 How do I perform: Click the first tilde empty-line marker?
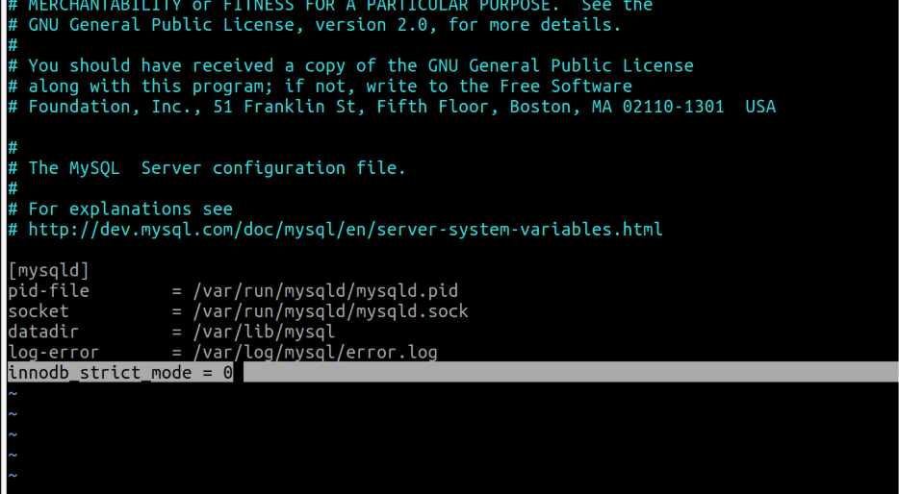(13, 394)
